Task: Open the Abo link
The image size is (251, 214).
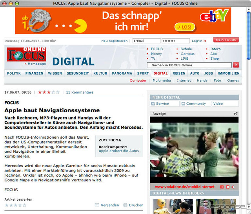Action: (x=213, y=54)
